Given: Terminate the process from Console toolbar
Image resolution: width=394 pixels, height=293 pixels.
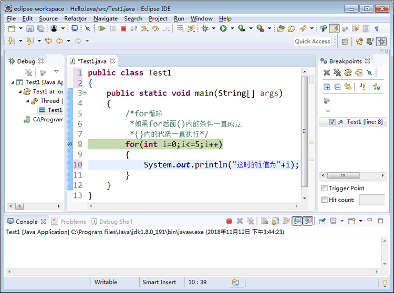Looking at the screenshot, I should [x=229, y=222].
